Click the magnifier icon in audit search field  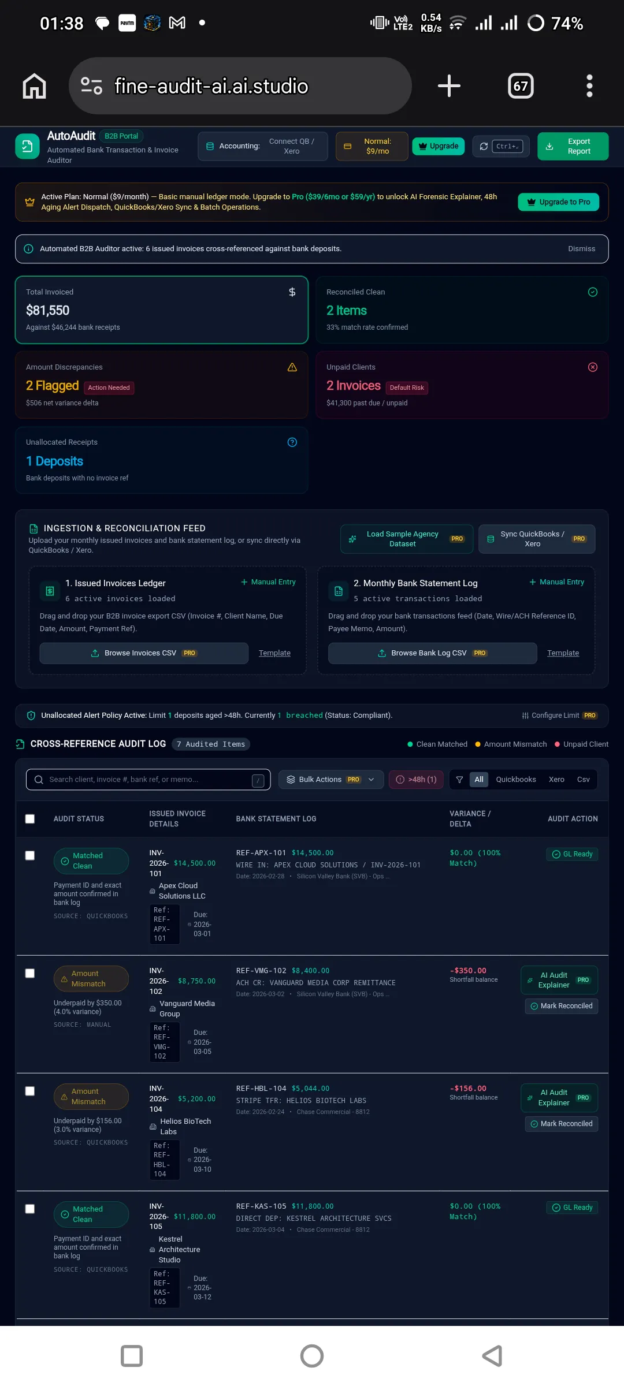coord(39,780)
